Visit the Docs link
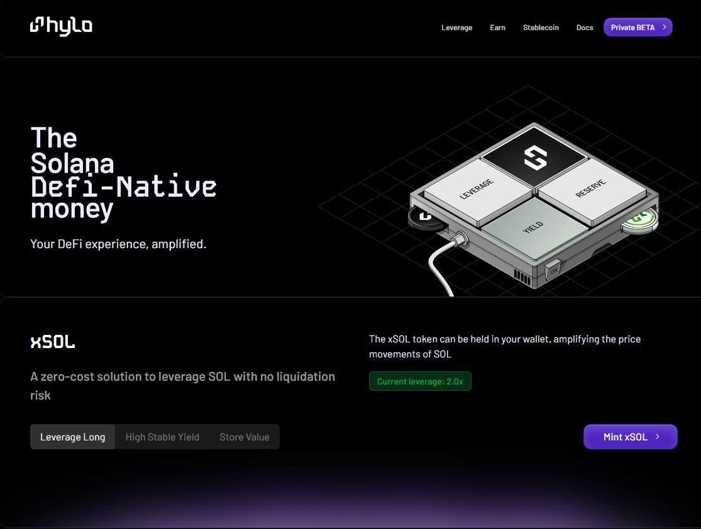 point(584,28)
